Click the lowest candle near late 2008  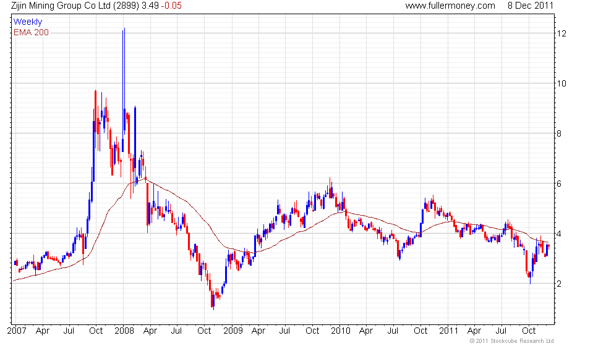pyautogui.click(x=213, y=302)
